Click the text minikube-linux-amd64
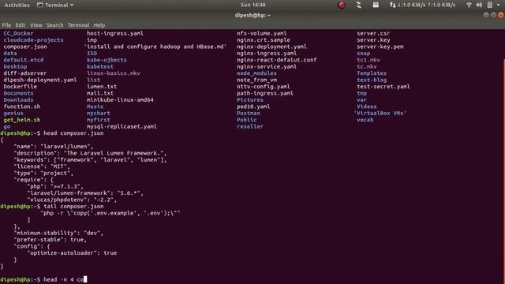505x284 pixels. (120, 100)
